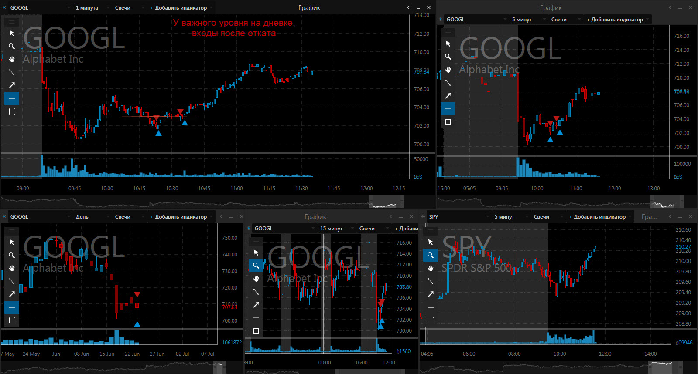Select the cursor tool in GOOGL daily chart
This screenshot has width=698, height=374.
(x=12, y=242)
